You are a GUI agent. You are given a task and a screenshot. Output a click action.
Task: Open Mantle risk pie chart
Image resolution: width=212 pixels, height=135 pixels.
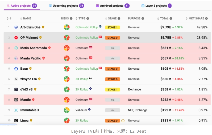pyautogui.click(x=67, y=100)
